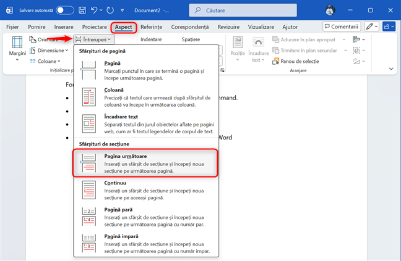
Task: Open the Panou de selecție
Action: point(296,61)
